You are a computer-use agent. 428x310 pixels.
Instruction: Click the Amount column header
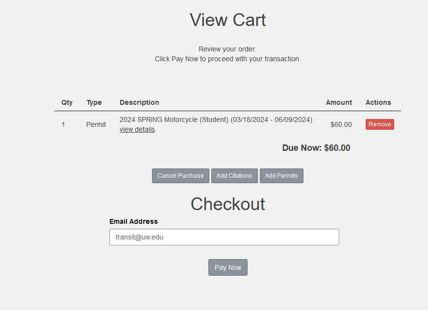click(339, 102)
